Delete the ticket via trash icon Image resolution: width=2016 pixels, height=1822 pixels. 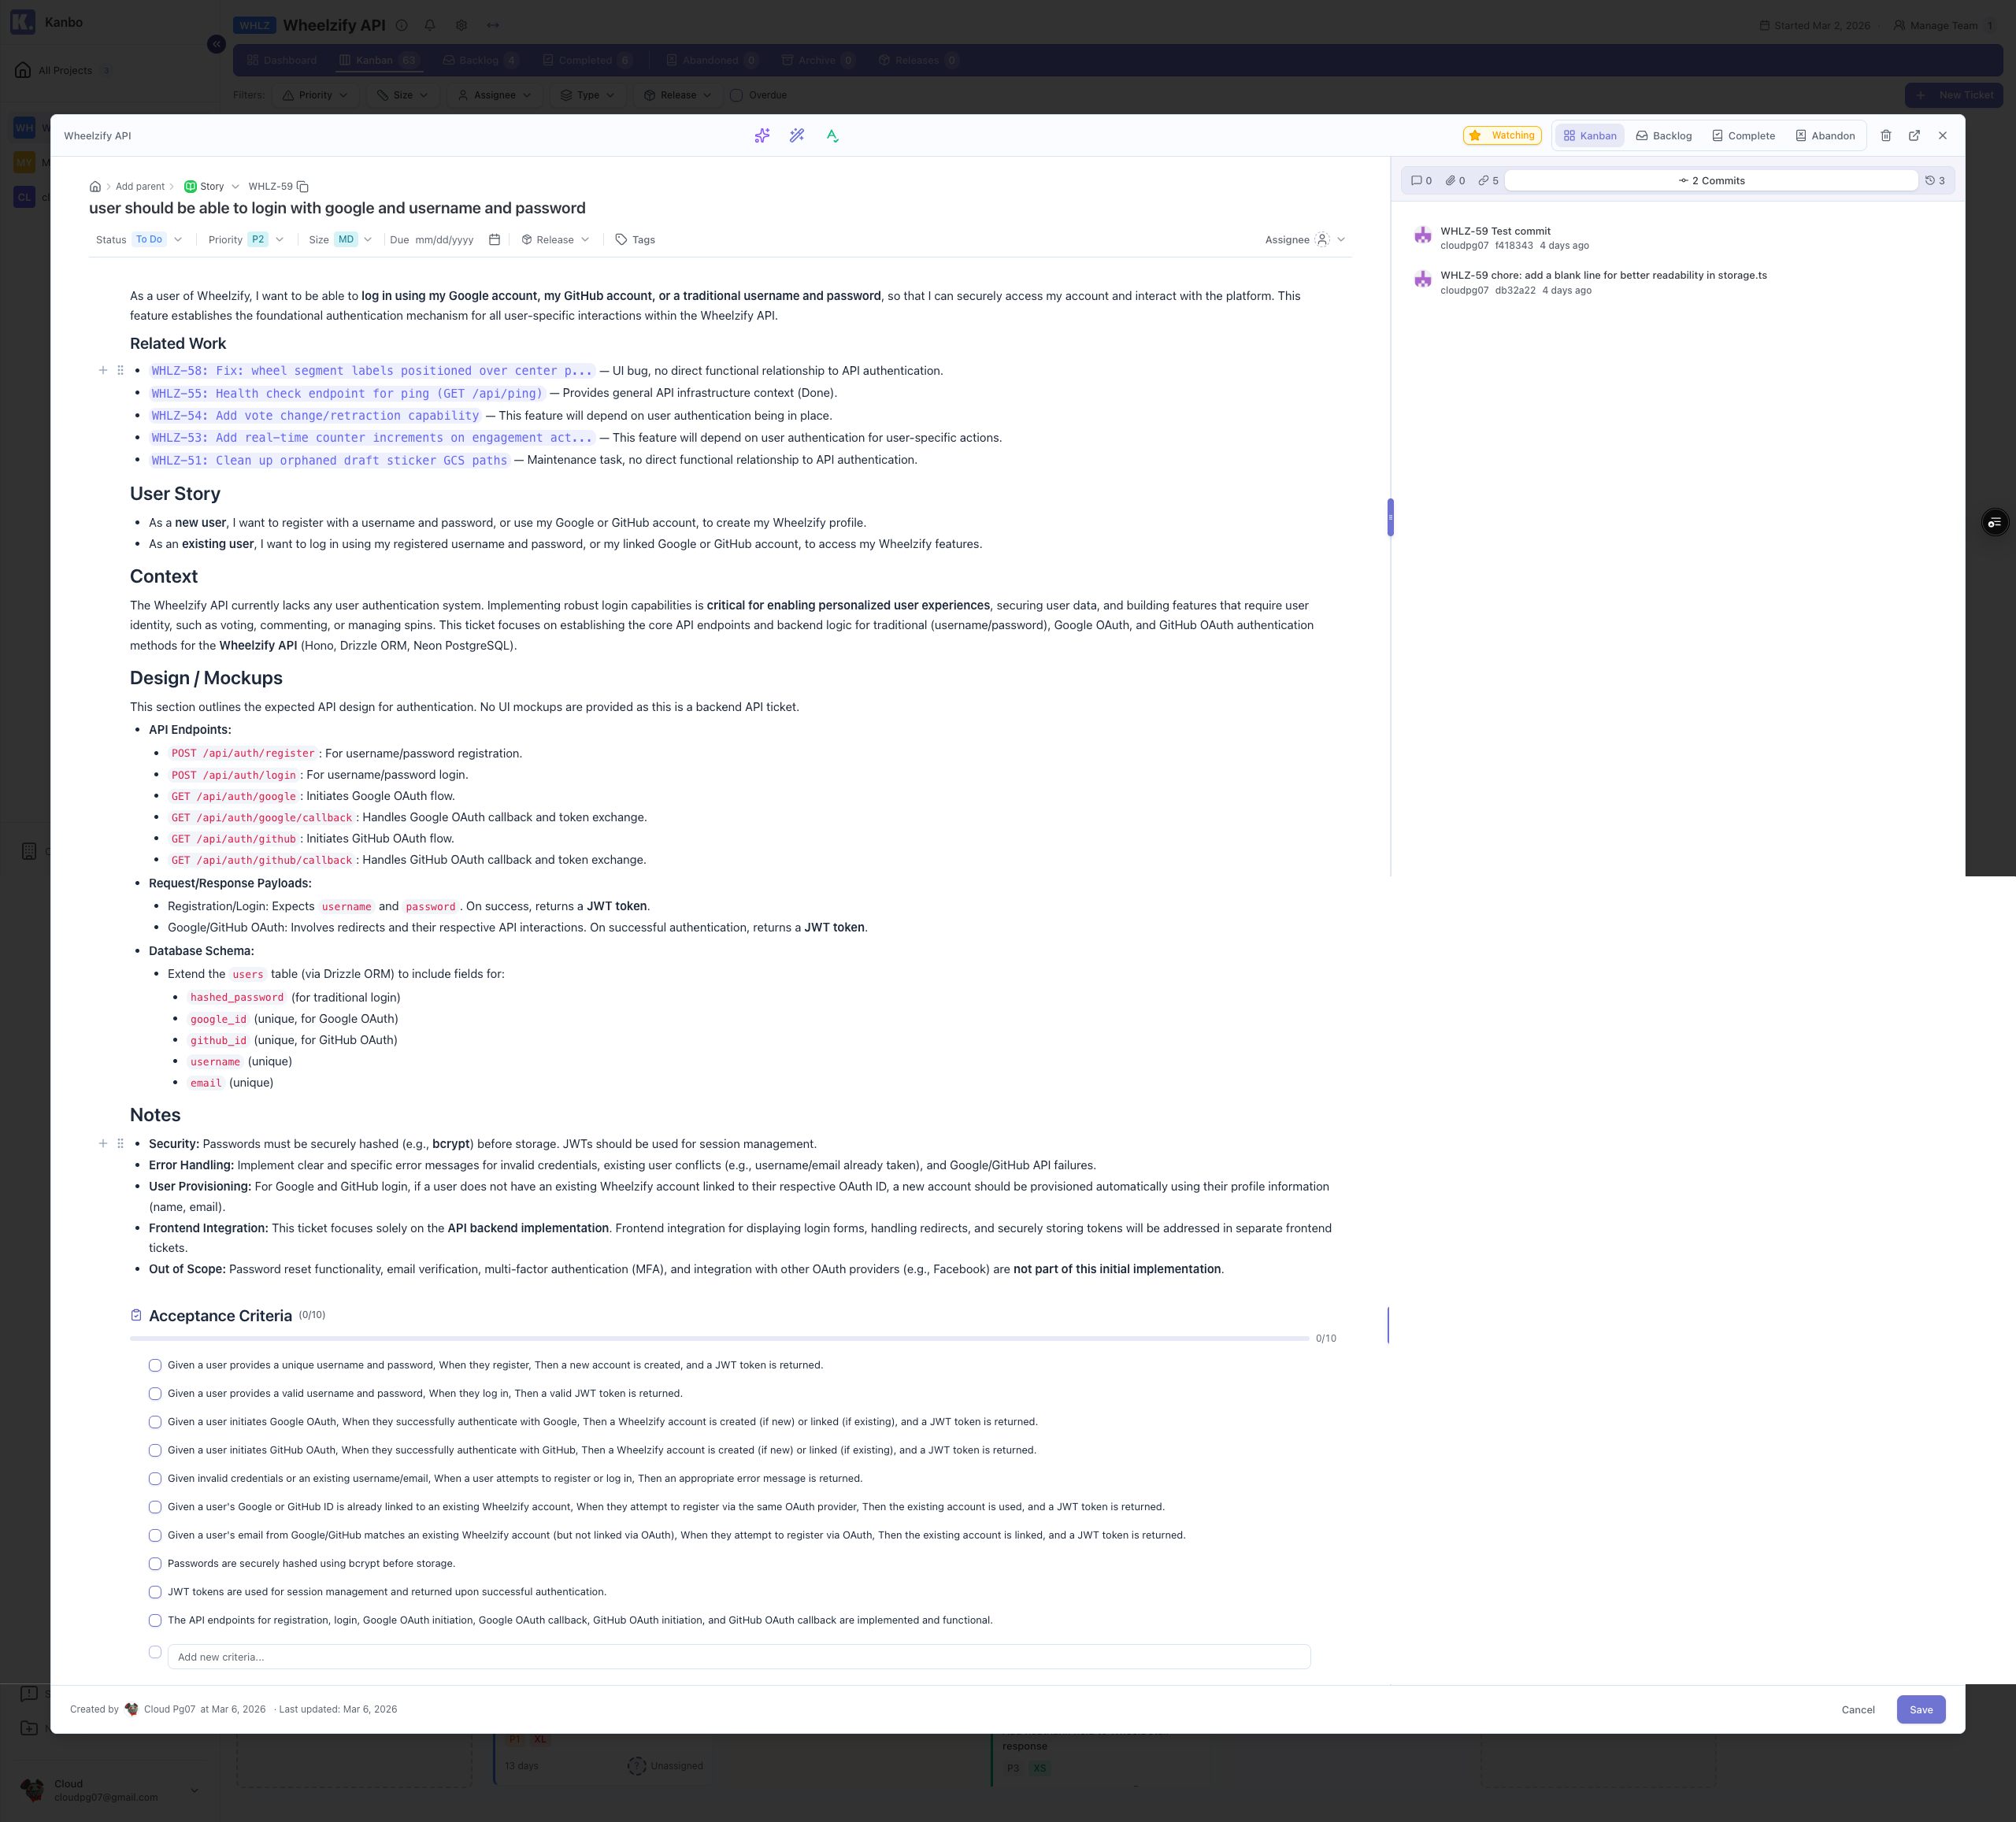tap(1886, 135)
